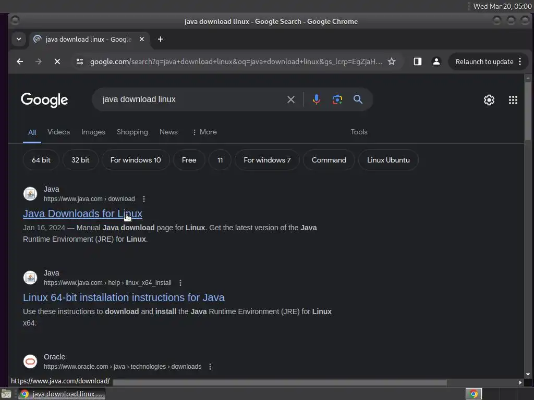Open options for Oracle result
Image resolution: width=534 pixels, height=400 pixels.
point(210,367)
